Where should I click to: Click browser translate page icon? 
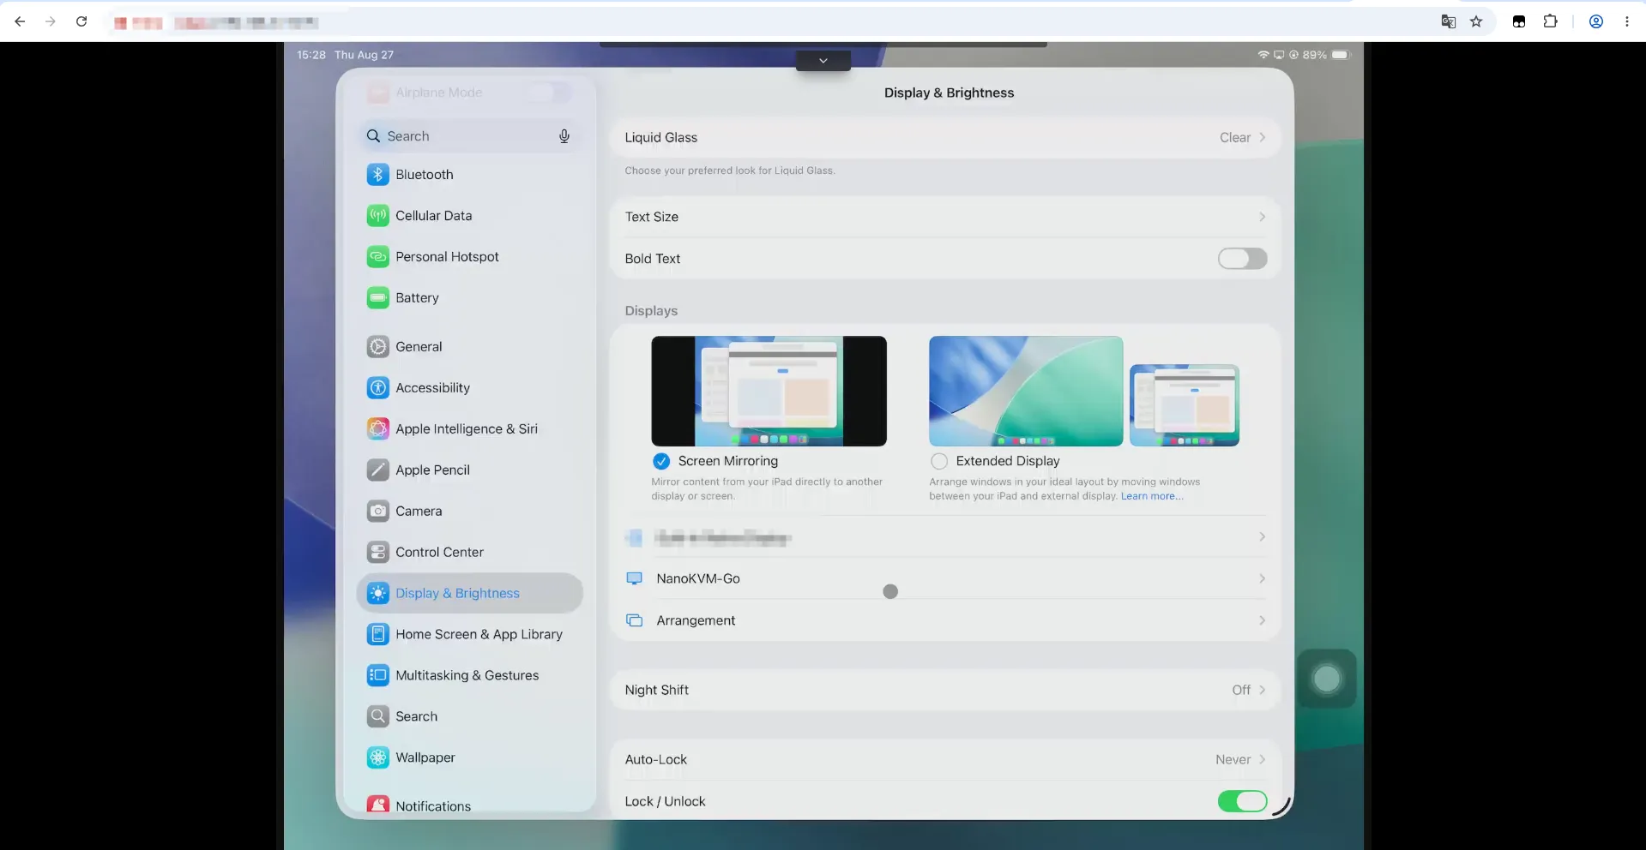[1448, 22]
